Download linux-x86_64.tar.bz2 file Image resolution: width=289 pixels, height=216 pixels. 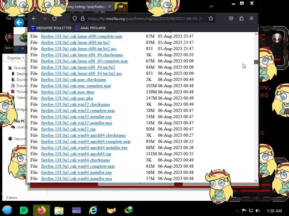(78, 67)
